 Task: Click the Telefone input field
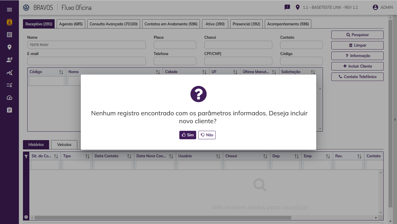pos(175,61)
